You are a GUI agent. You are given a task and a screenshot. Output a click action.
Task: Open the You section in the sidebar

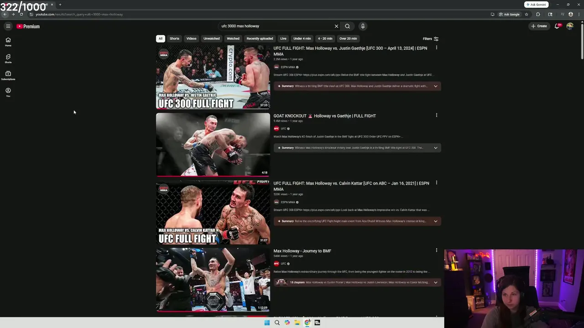[x=8, y=92]
